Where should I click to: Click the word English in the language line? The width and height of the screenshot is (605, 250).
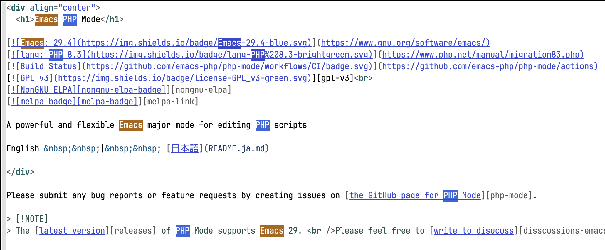(23, 148)
